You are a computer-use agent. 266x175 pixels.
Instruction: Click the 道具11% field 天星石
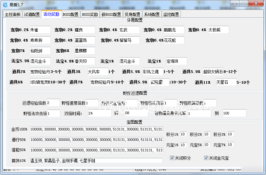(x=226, y=82)
